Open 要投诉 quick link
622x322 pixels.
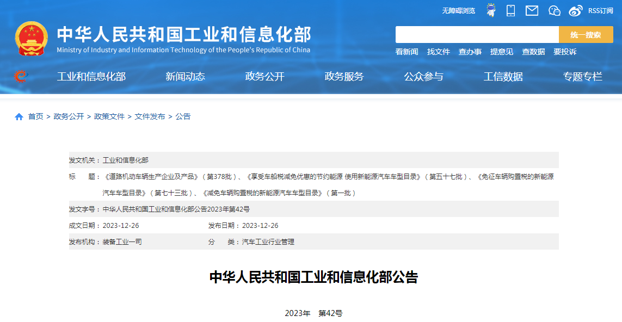(x=565, y=52)
